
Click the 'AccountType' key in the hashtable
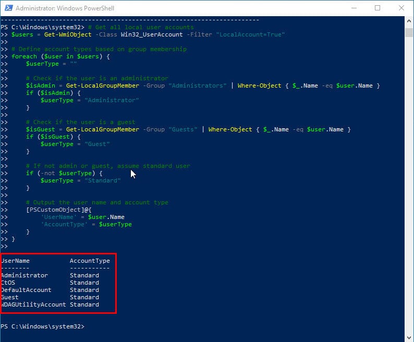click(x=64, y=225)
